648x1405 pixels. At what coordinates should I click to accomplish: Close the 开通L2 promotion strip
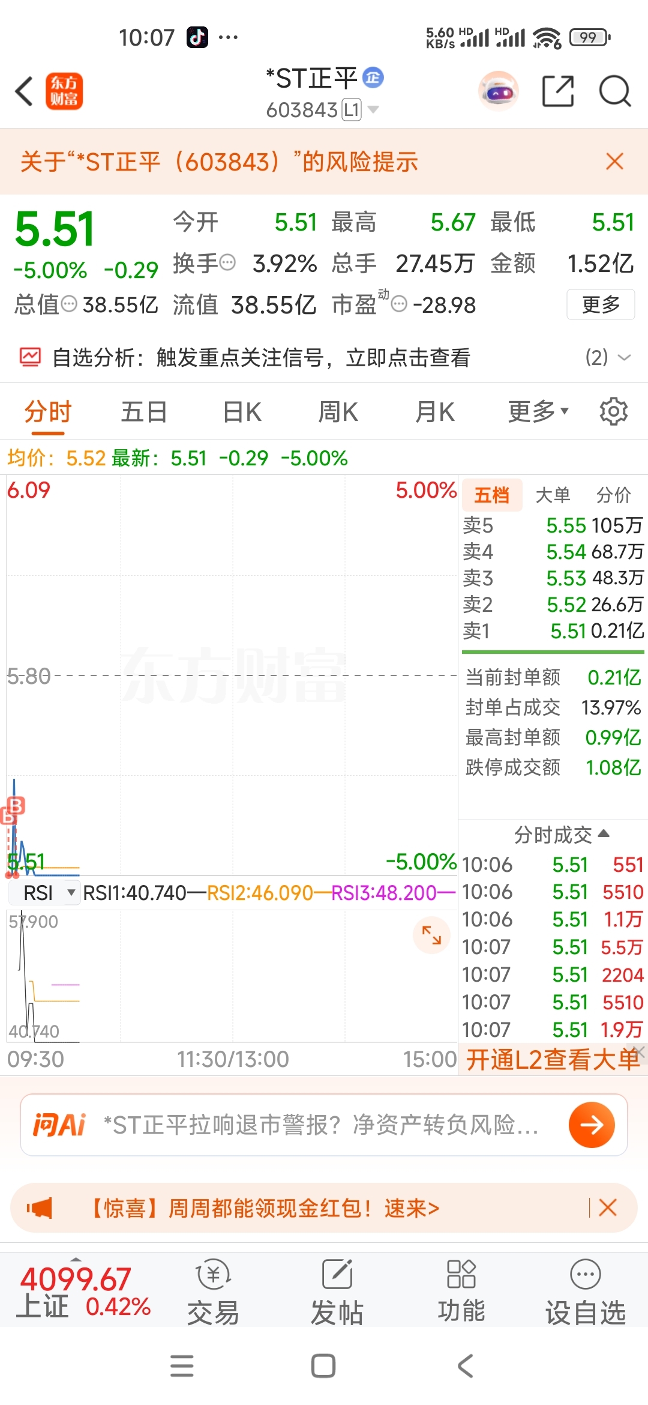[640, 1051]
